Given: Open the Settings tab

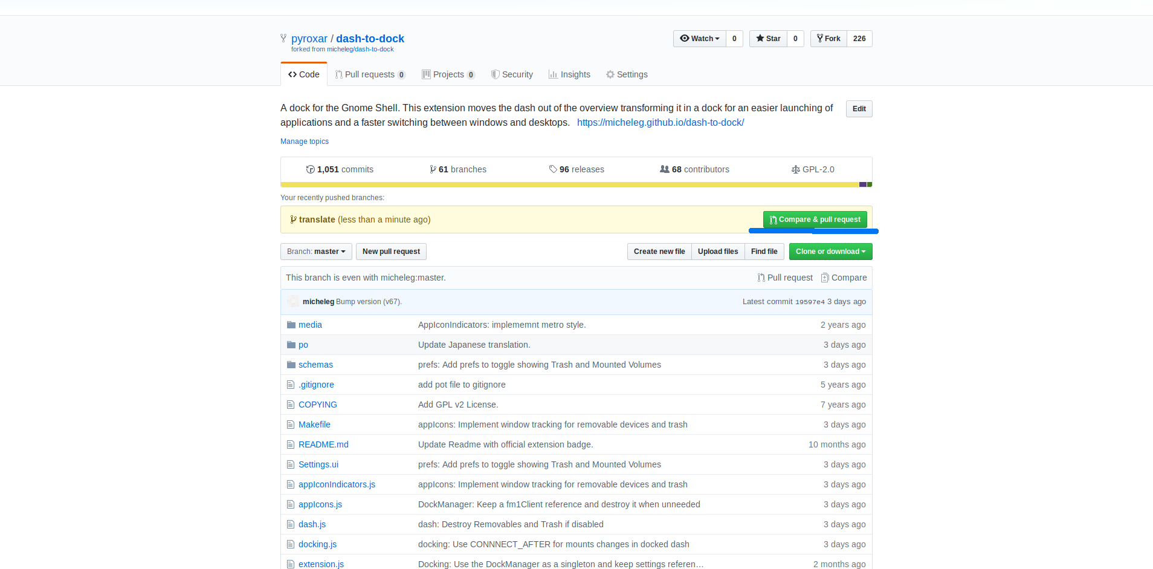Looking at the screenshot, I should [x=627, y=74].
